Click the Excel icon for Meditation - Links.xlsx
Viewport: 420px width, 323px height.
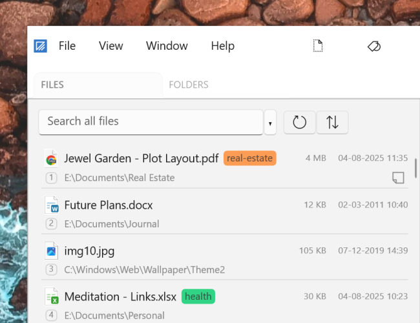[x=52, y=297]
